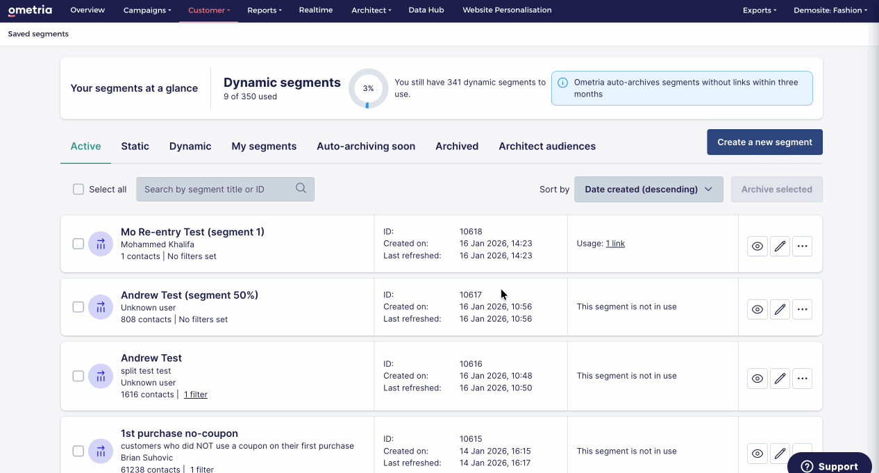Click segment icon for Andrew Test (segment 50%)

(101, 307)
